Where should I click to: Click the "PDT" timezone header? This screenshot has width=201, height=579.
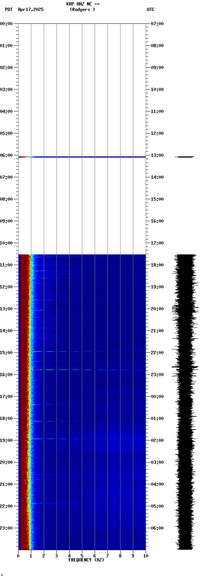coord(8,10)
